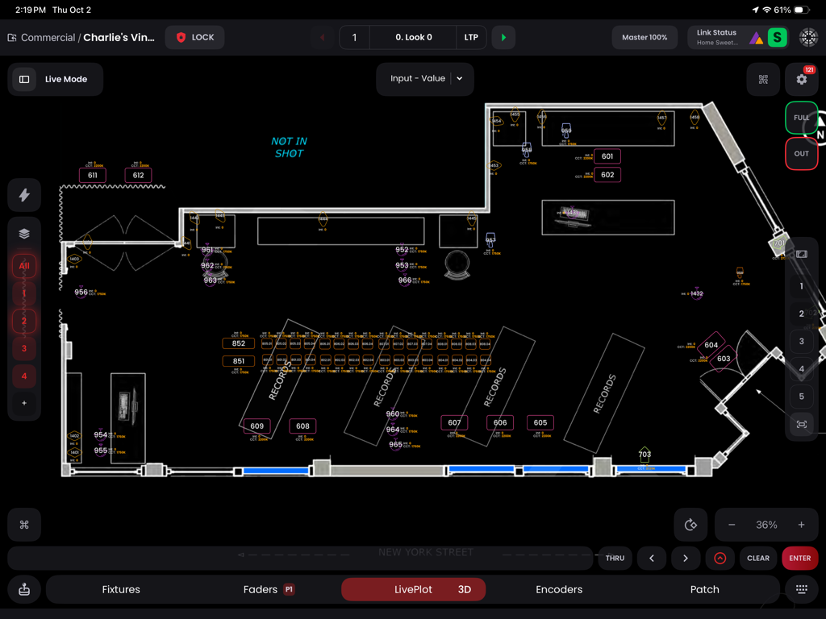
Task: Tap the frame-all icon below view preset 5
Action: click(x=801, y=424)
